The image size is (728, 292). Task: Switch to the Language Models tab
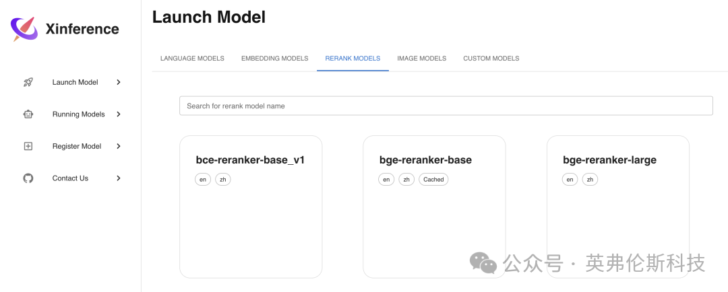coord(192,59)
